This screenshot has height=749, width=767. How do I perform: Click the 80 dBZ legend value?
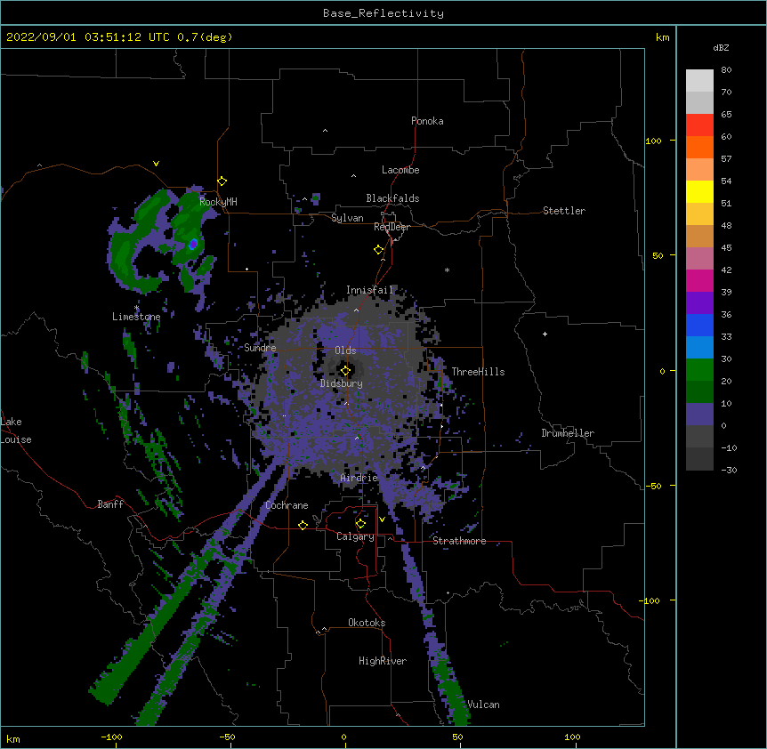[726, 70]
